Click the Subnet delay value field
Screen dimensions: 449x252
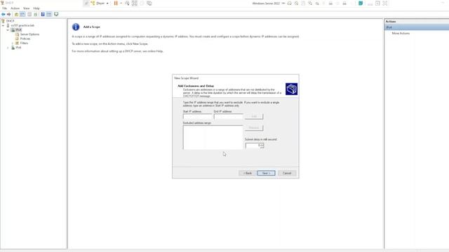[253, 146]
